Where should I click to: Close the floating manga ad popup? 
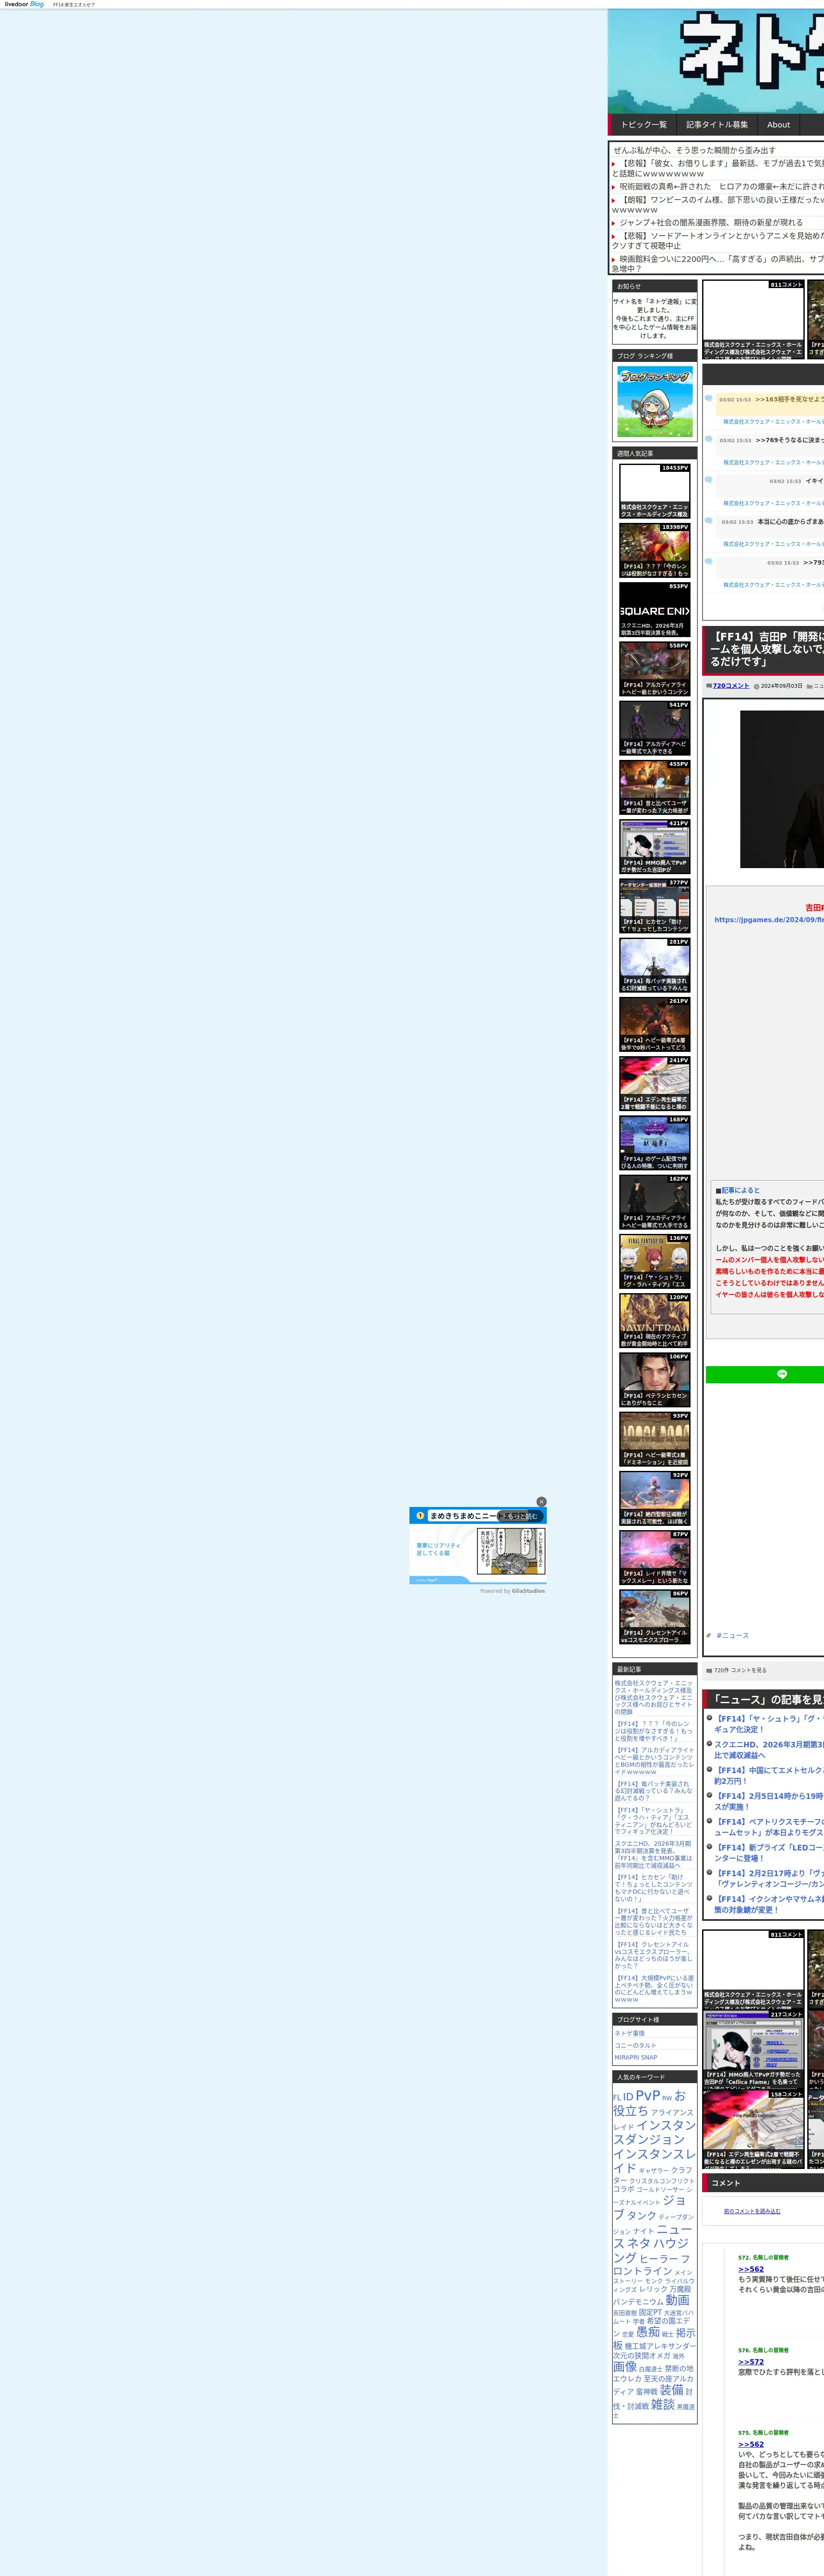[541, 1501]
